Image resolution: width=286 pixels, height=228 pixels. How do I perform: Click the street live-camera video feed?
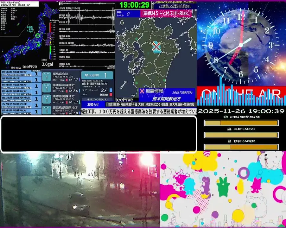coord(80,190)
